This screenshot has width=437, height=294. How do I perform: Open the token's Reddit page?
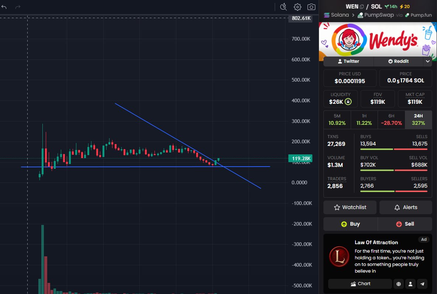398,61
